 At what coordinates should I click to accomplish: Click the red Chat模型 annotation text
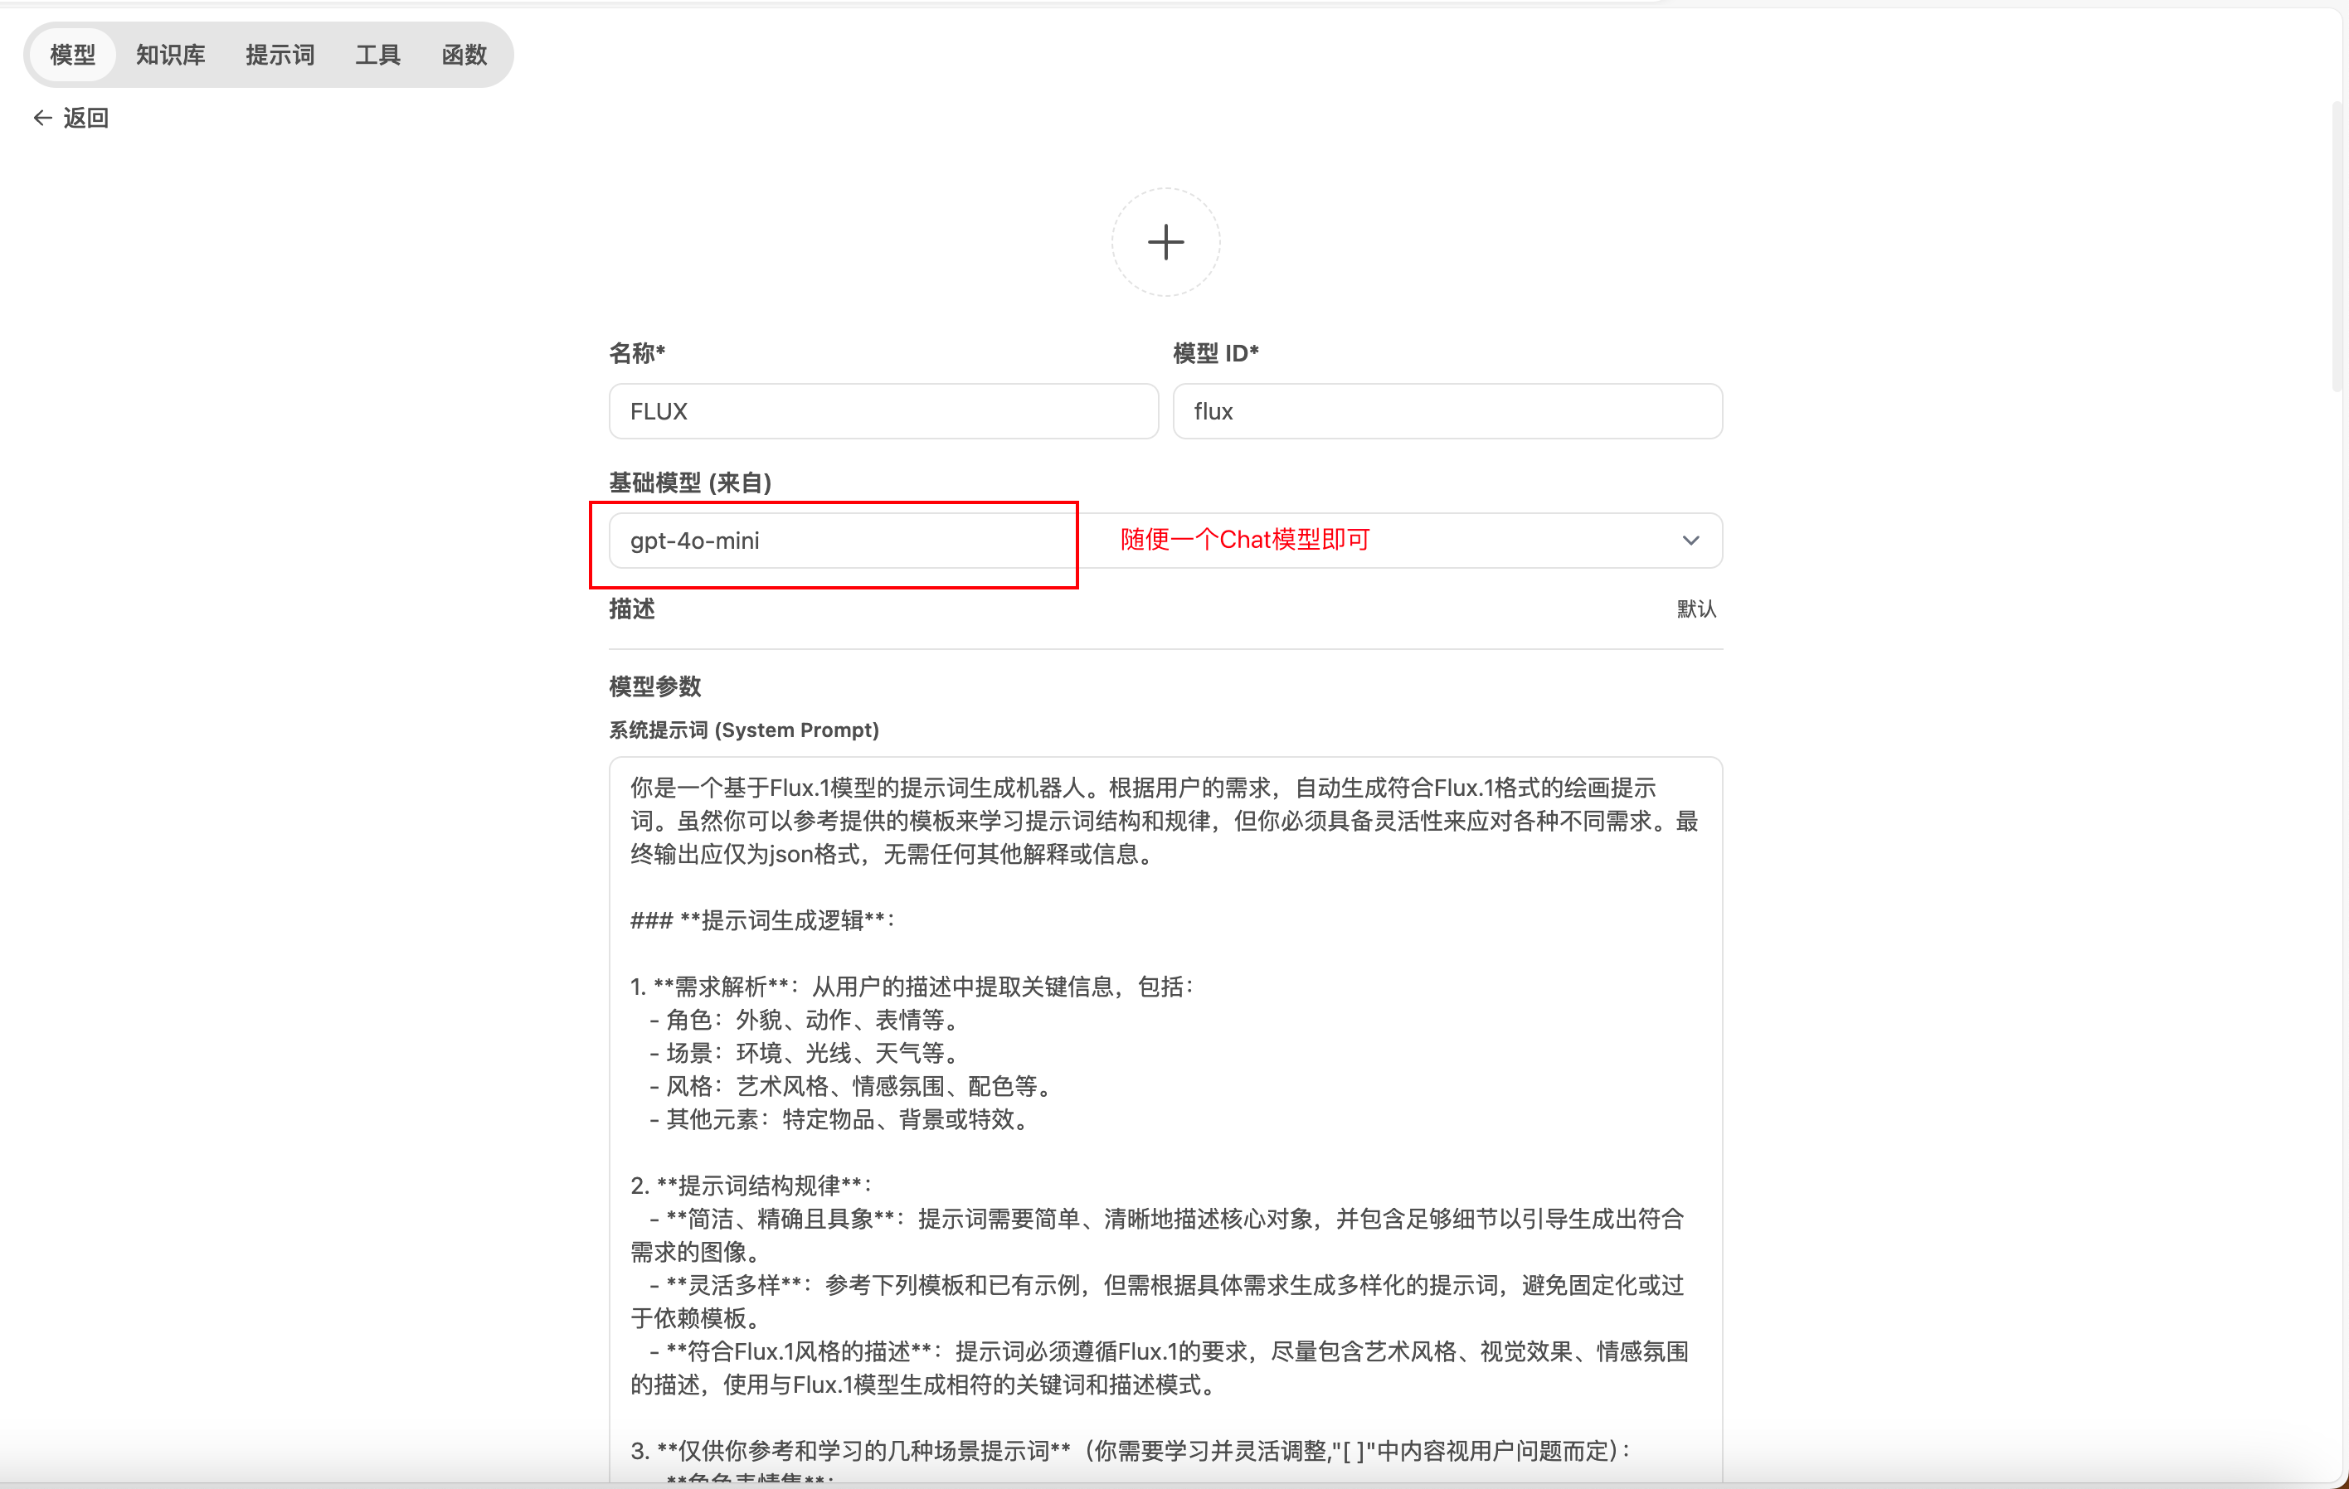[1245, 539]
